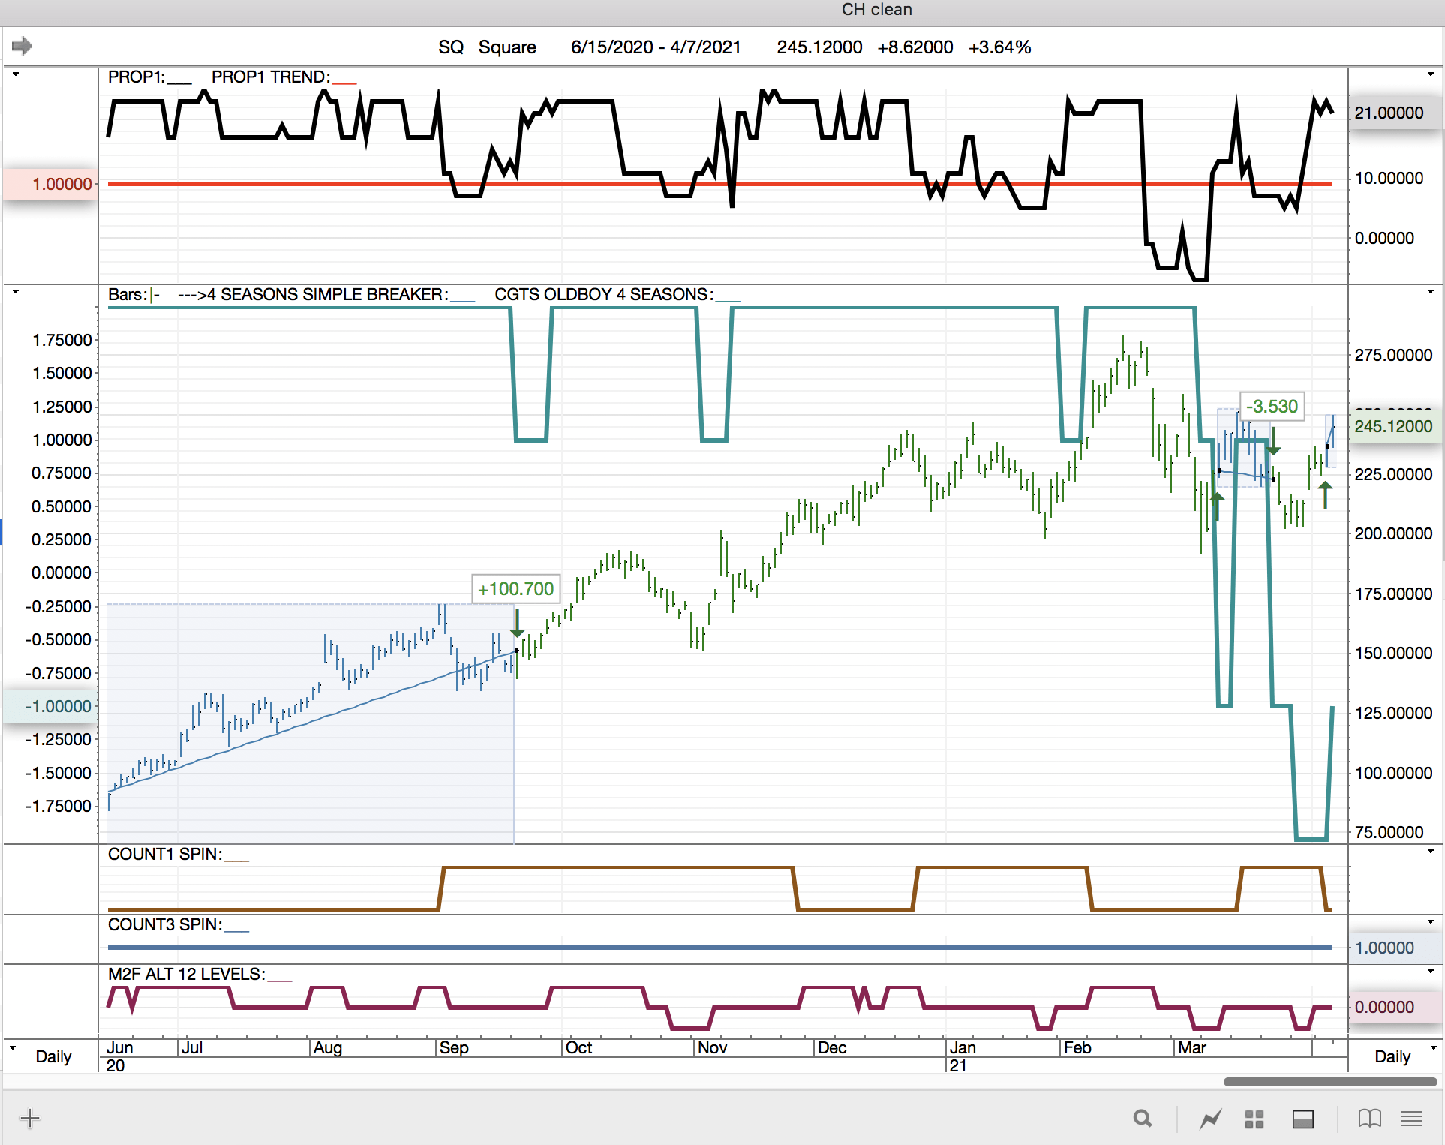Viewport: 1445px width, 1145px height.
Task: Click the gray arrow icon at top left
Action: [x=22, y=46]
